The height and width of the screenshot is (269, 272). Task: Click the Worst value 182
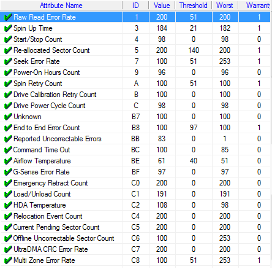coord(225,28)
